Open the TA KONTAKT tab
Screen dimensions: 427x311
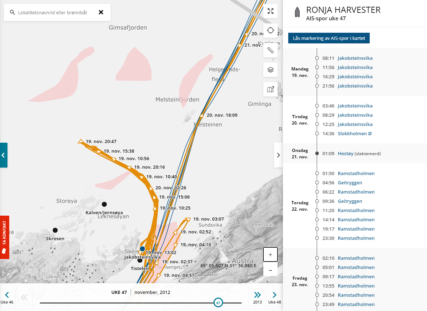4,237
